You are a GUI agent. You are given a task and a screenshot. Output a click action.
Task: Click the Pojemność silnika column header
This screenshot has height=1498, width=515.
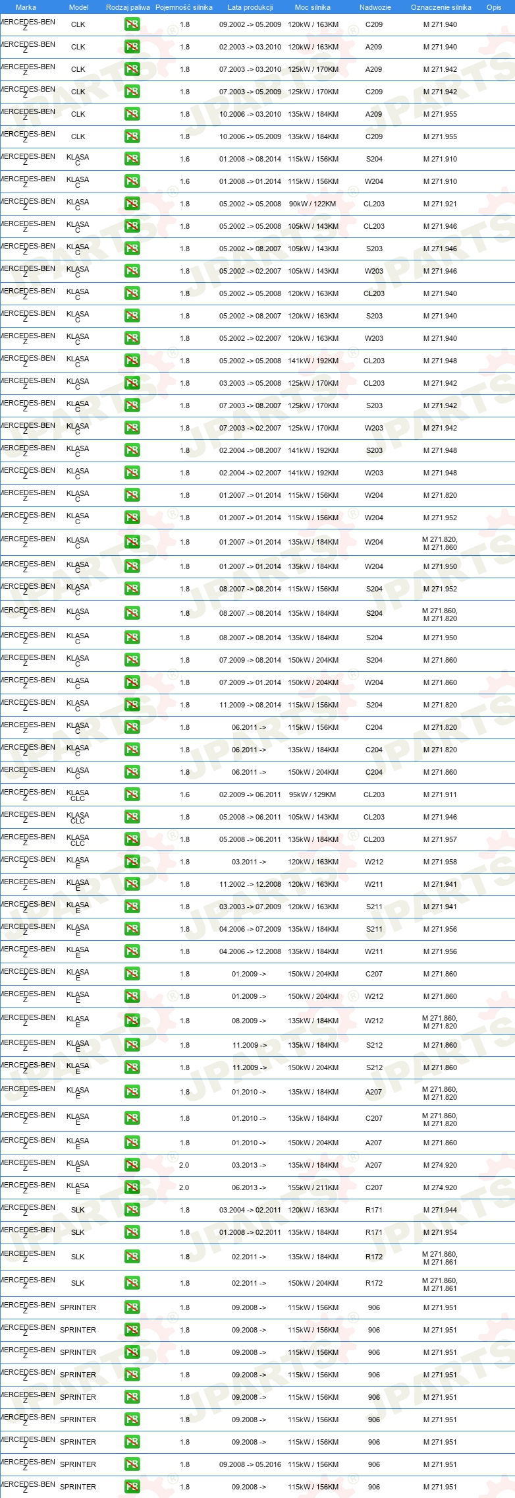click(x=184, y=7)
